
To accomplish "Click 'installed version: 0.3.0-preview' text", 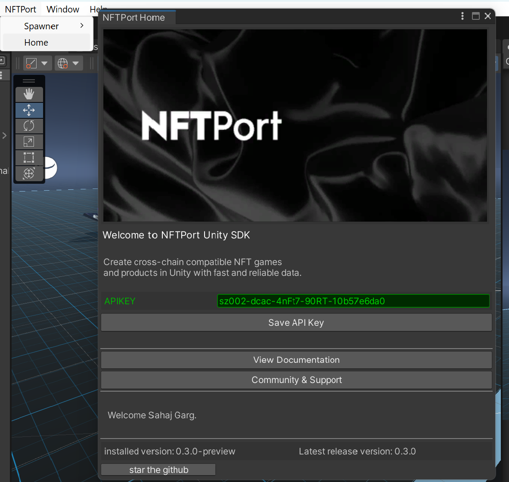I will pyautogui.click(x=169, y=451).
